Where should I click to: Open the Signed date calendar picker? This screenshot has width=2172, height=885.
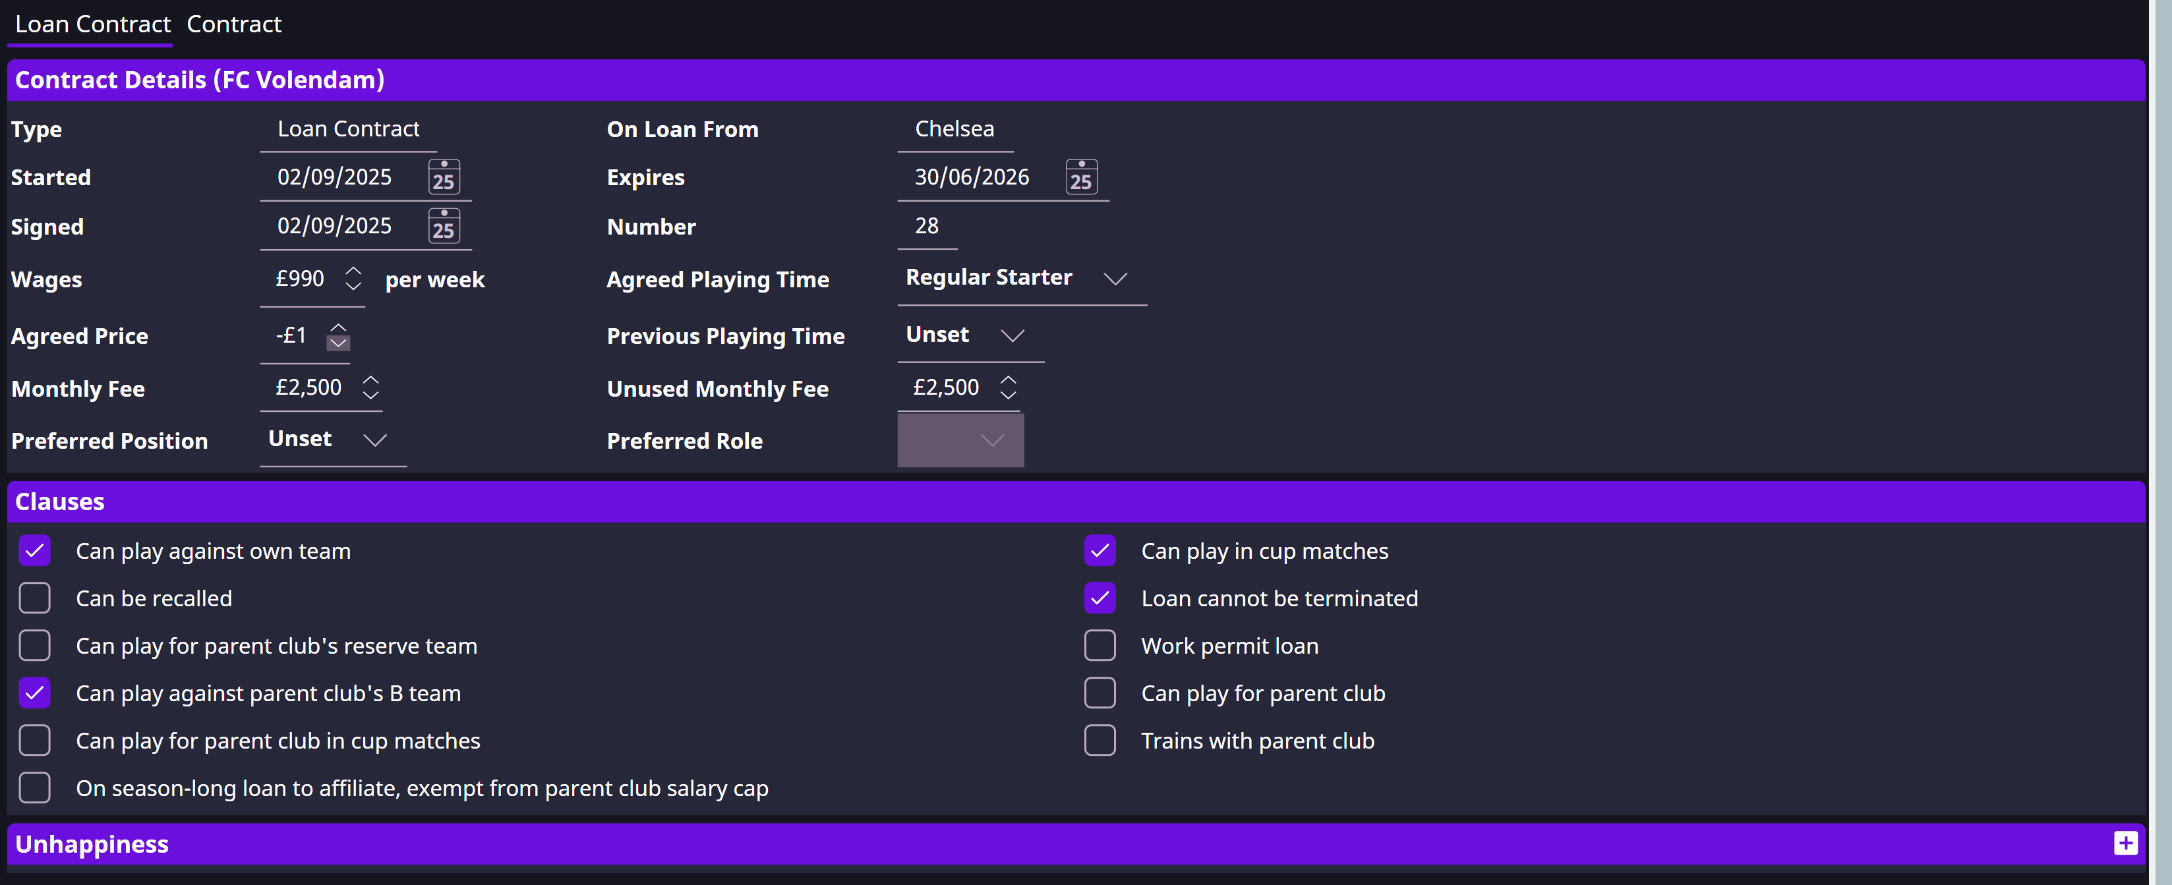444,226
